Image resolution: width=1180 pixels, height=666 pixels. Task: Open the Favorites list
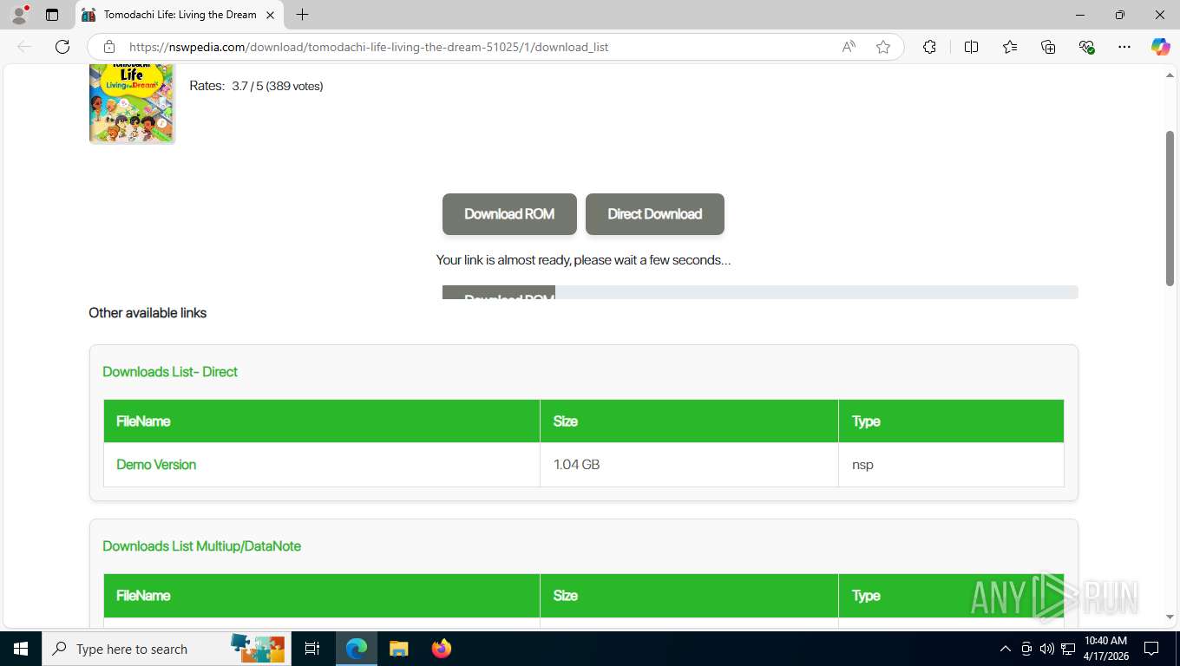tap(1010, 47)
